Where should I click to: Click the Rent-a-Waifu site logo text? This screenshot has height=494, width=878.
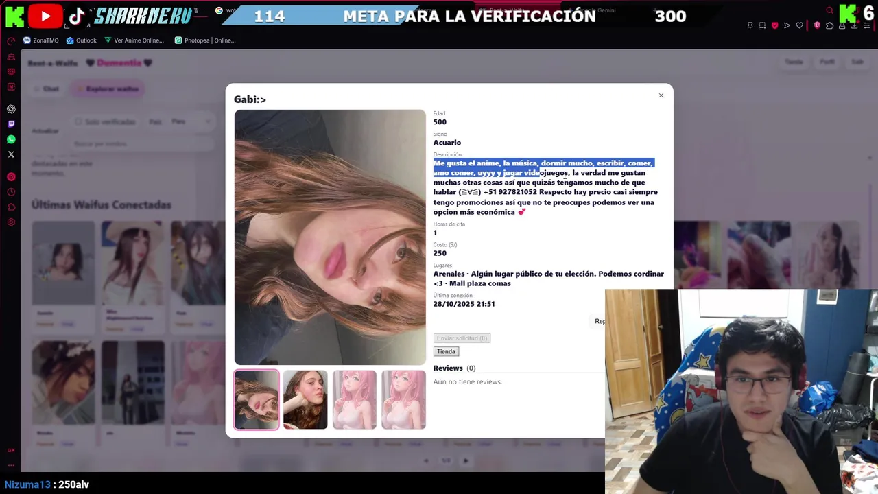(x=53, y=63)
